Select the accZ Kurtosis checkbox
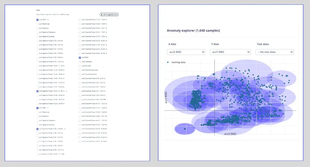 point(80,66)
